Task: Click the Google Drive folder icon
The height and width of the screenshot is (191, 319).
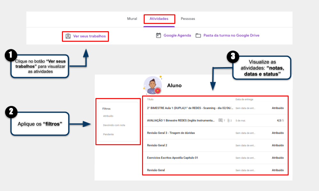Action: pyautogui.click(x=198, y=35)
